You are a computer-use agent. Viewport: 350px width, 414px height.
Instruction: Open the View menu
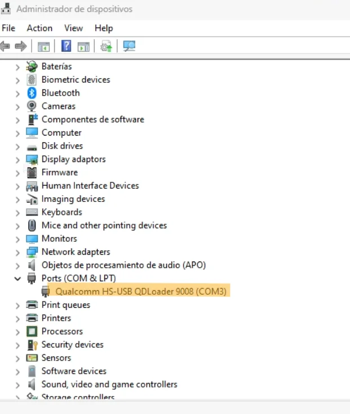point(73,28)
